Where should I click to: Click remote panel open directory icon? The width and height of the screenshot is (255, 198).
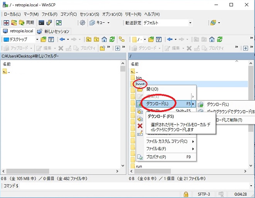(151, 39)
